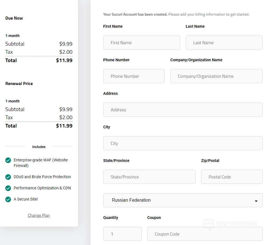Focus the Coupon Code input field
The image size is (271, 245).
point(205,234)
